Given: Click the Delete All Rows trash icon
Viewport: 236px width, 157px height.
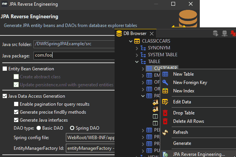Looking at the screenshot, I should [165, 121].
